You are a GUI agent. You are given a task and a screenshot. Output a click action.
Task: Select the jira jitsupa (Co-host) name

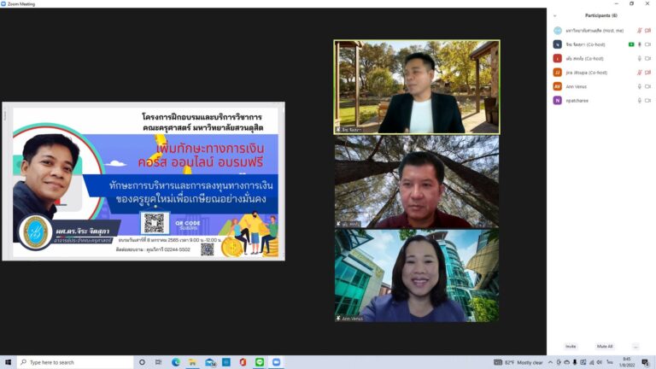coord(586,73)
